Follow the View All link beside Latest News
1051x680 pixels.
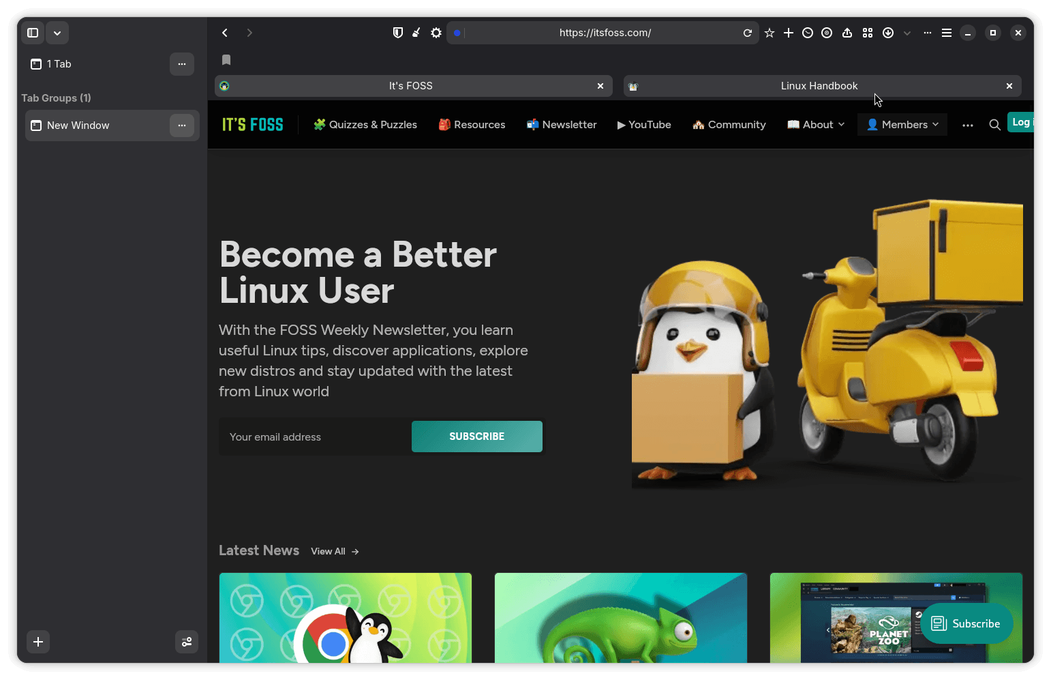tap(335, 551)
